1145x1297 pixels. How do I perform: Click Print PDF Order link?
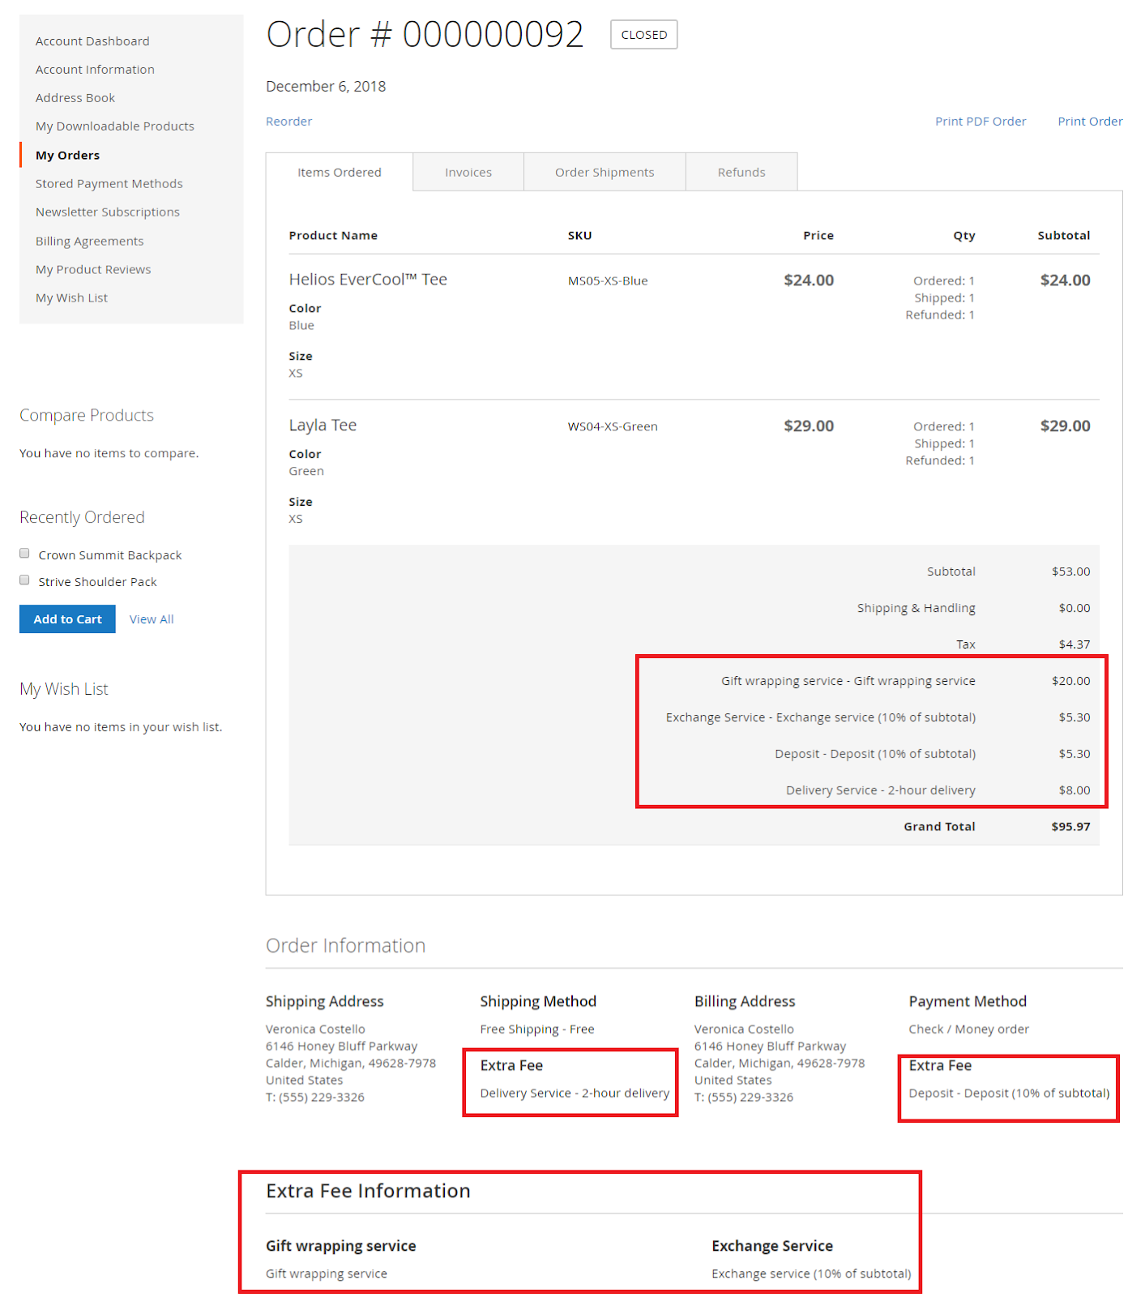click(980, 122)
